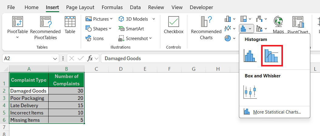The width and height of the screenshot is (320, 136).
Task: Select the Histogram chart thumbnail
Action: 250,56
